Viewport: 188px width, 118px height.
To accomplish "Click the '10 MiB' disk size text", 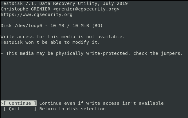I will [81, 26].
